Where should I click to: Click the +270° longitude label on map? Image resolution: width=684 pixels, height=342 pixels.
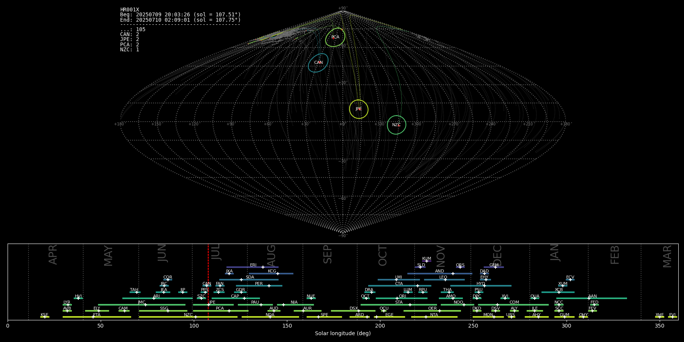(453, 124)
